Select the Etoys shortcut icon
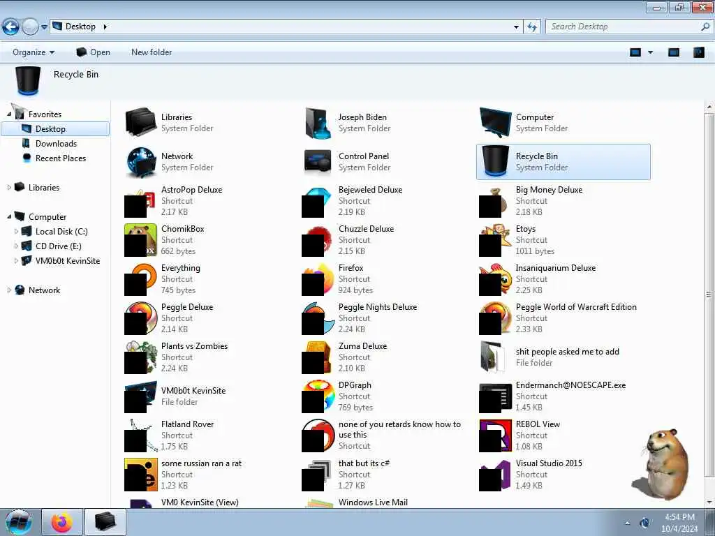Viewport: 715px width, 536px height. (x=495, y=240)
